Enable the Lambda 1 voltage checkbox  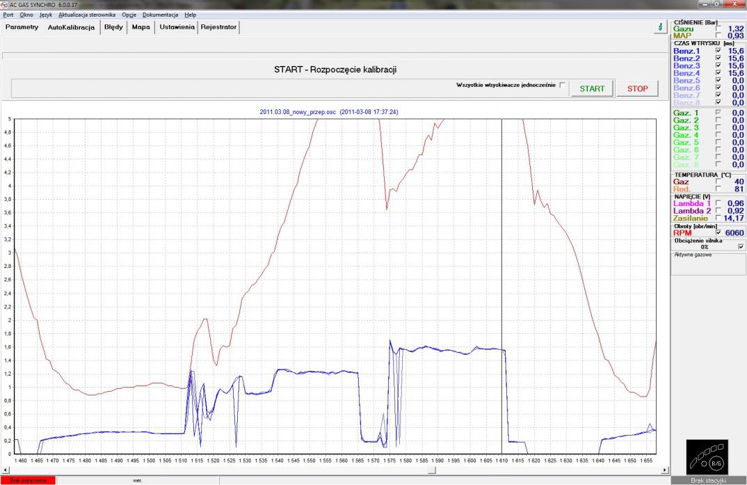(718, 202)
